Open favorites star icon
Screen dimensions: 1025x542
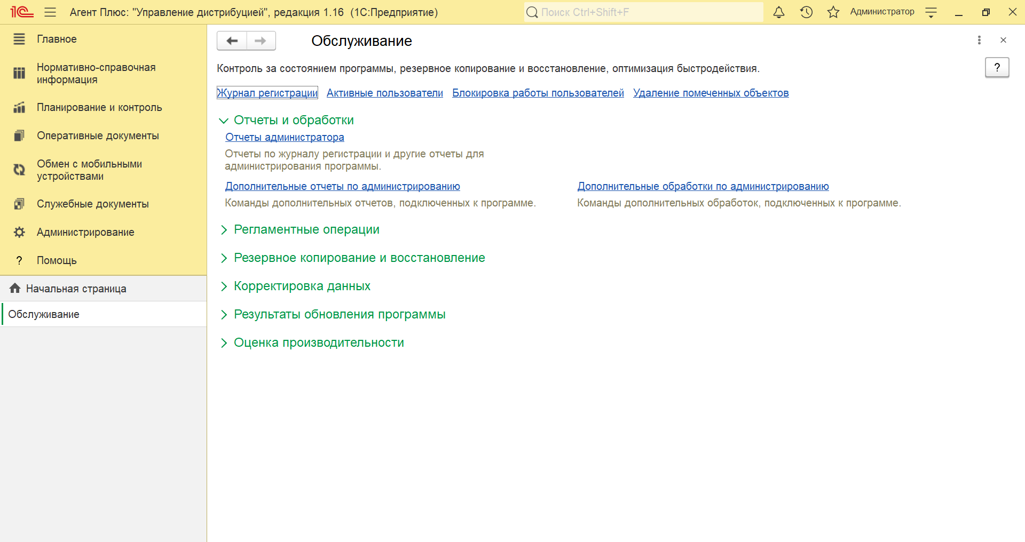coord(833,12)
